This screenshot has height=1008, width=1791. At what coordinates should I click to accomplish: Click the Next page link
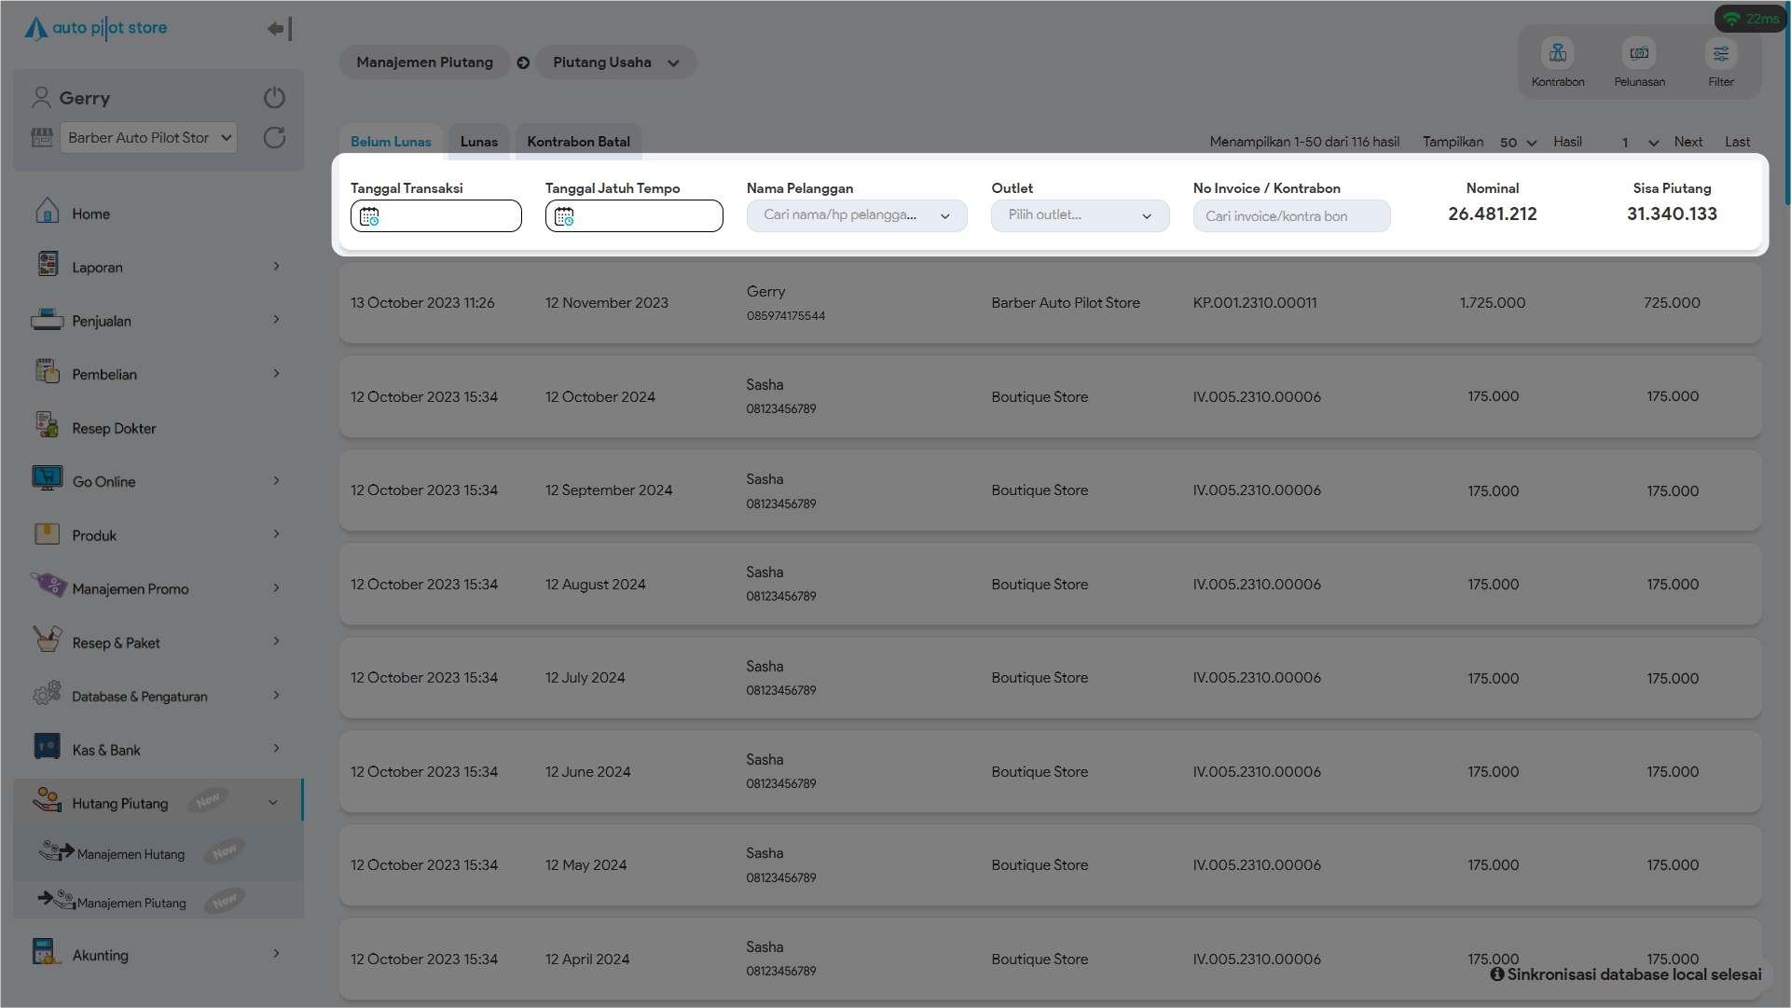1688,142
